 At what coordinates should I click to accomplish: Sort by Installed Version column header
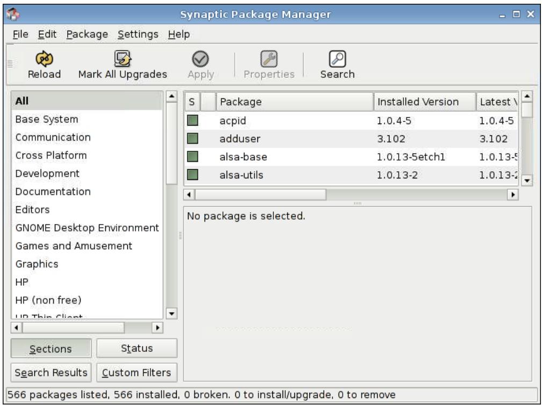pos(425,102)
